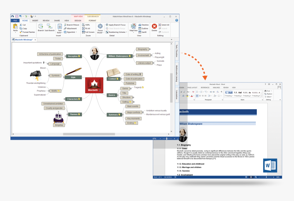This screenshot has height=201, width=294.
Task: Collapse the Involvement branch
Action: tap(151, 55)
